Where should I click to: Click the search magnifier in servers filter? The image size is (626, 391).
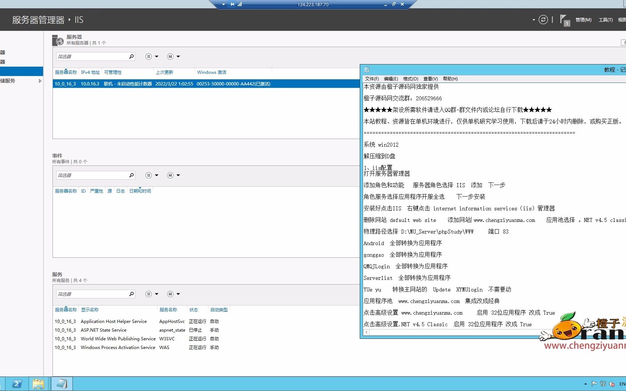click(x=132, y=56)
